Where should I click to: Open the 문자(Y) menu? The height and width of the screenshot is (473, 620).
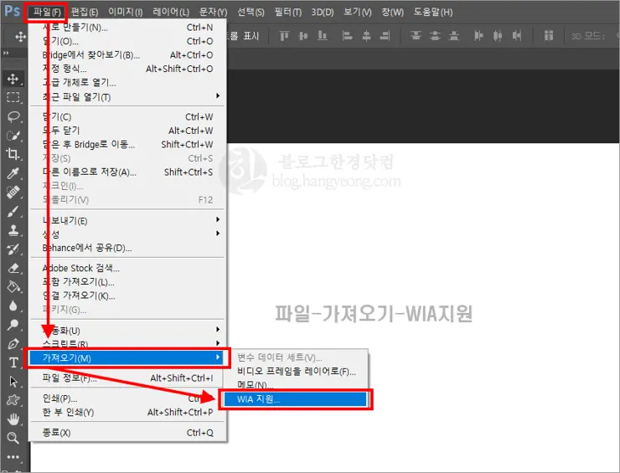[213, 12]
